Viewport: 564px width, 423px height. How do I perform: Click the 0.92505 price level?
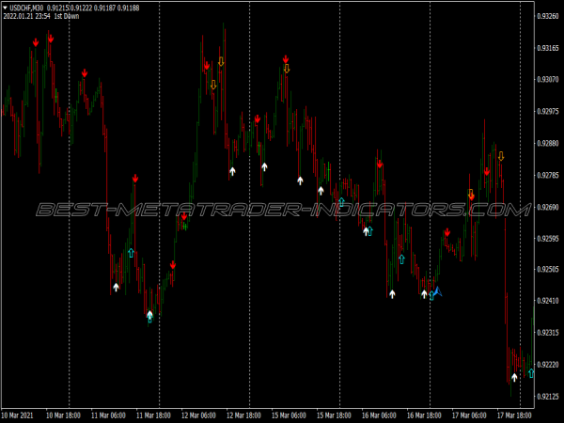pos(548,269)
